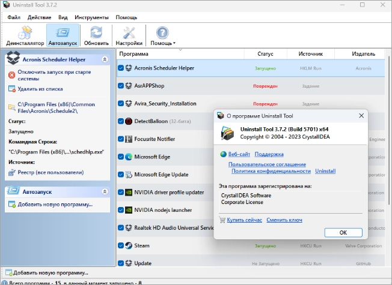Screen dimensions: 392x285
Task: Uncheck Acronis Scheduler Helper checkbox
Action: (x=121, y=68)
